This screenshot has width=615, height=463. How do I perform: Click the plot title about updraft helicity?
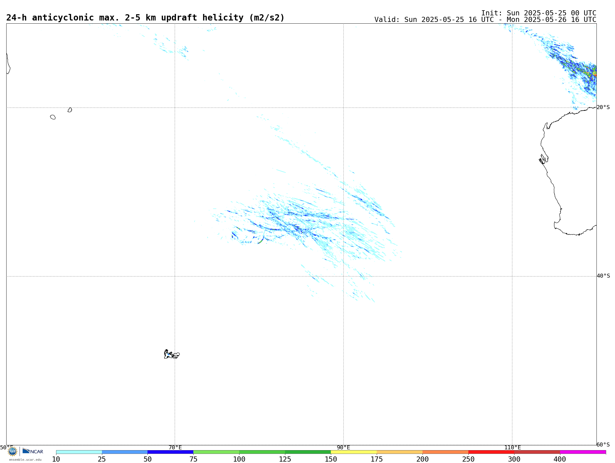[x=145, y=18]
